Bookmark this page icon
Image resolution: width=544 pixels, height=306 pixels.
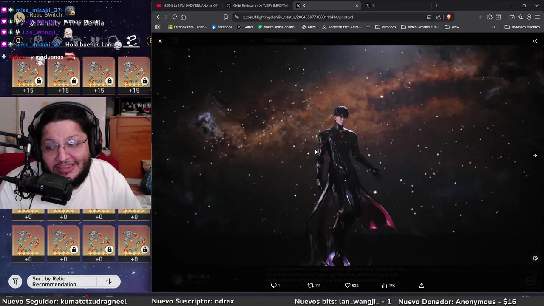226,17
